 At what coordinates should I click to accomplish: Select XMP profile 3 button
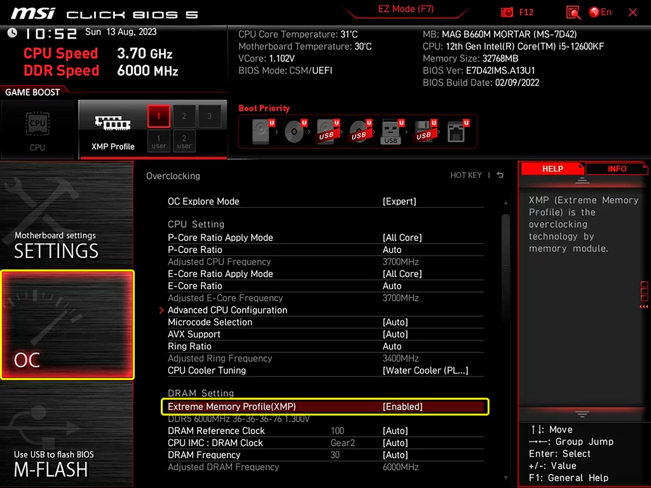(210, 116)
